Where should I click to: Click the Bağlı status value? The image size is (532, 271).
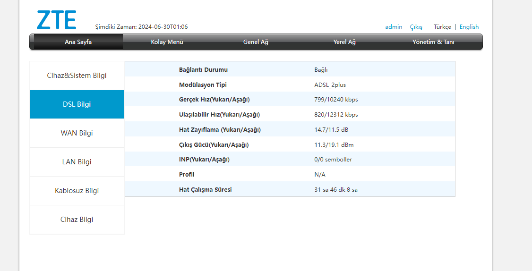pyautogui.click(x=321, y=70)
